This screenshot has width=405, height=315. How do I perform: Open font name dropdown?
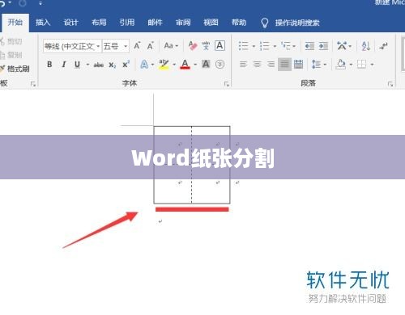[98, 46]
